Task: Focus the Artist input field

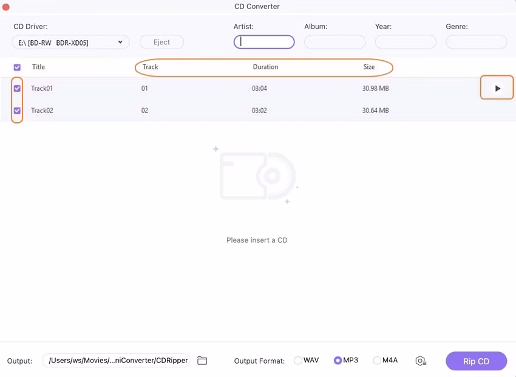Action: (264, 42)
